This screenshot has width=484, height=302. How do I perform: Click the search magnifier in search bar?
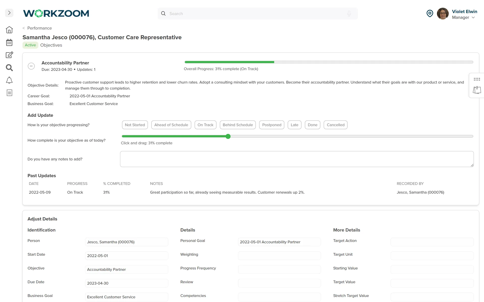[x=163, y=14]
